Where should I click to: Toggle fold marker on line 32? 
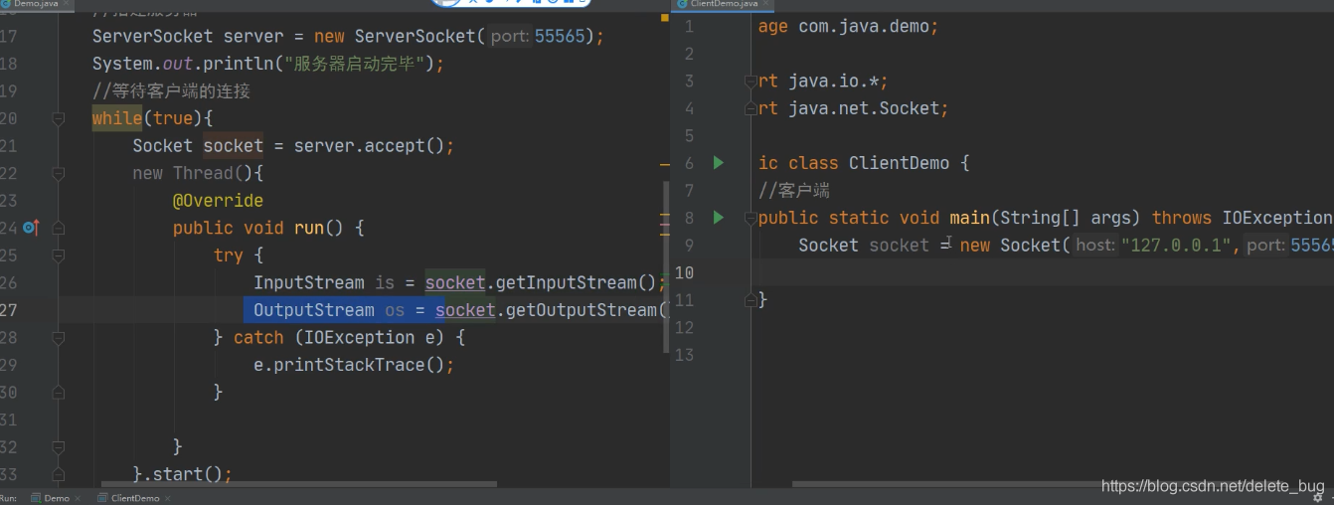58,446
